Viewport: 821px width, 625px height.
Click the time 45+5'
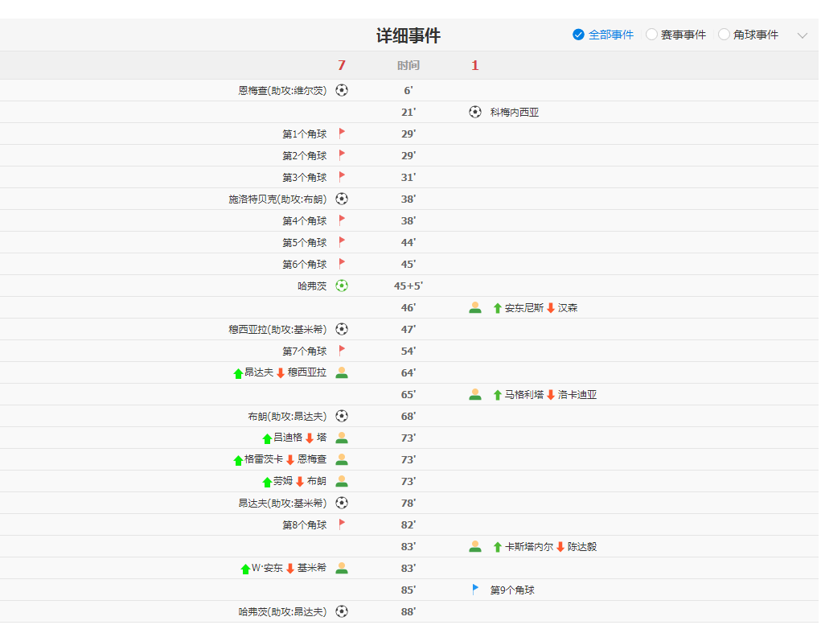coord(408,286)
